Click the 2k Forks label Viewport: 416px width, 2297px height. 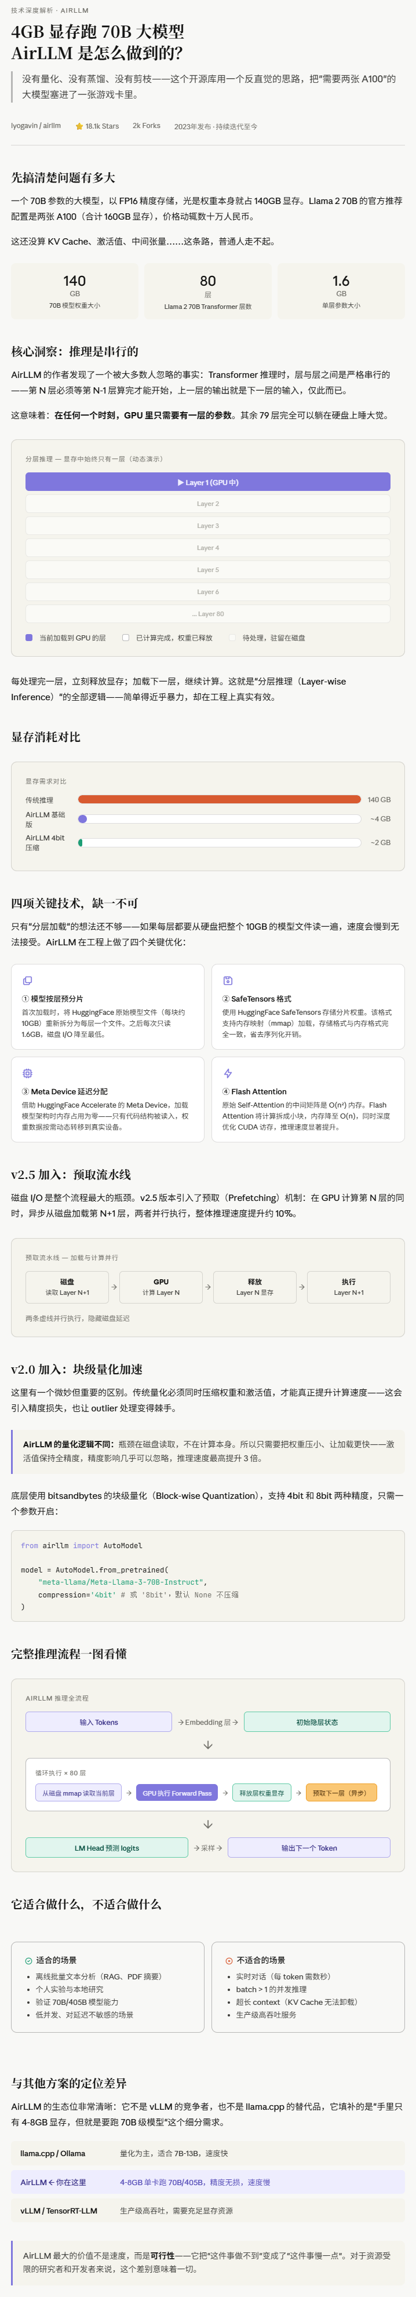click(146, 126)
